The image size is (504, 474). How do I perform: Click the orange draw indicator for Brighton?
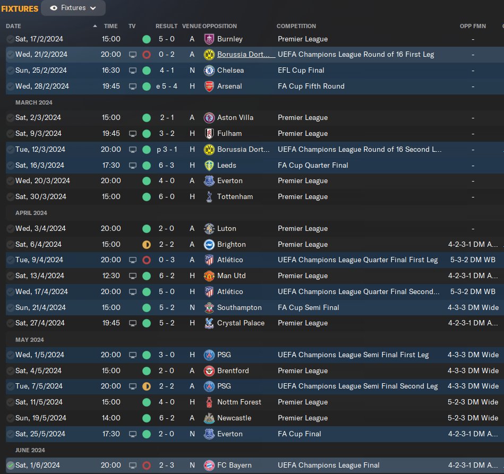click(147, 245)
